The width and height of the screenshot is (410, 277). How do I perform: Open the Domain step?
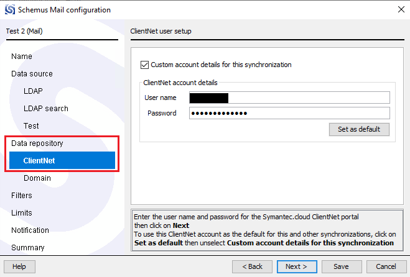(37, 178)
